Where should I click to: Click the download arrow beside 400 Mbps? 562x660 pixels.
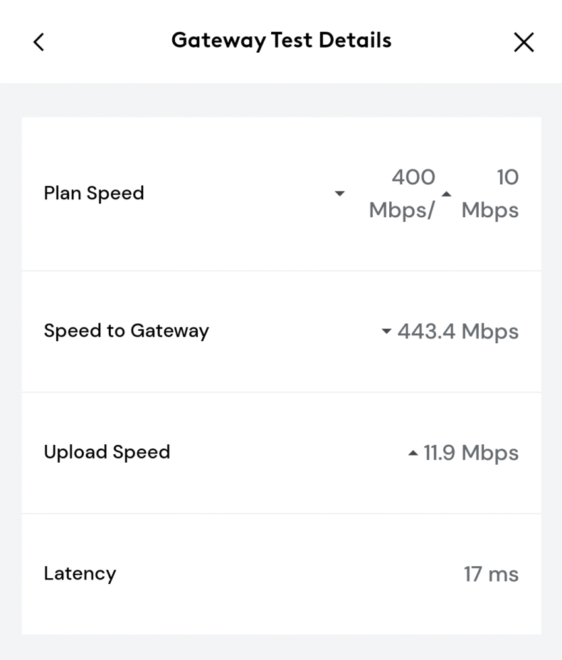pyautogui.click(x=340, y=193)
